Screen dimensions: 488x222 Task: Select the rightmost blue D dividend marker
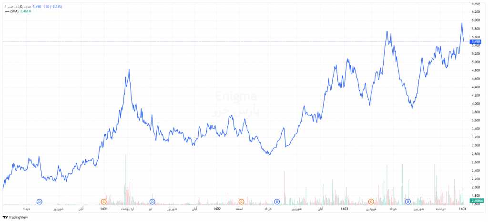pos(408,202)
